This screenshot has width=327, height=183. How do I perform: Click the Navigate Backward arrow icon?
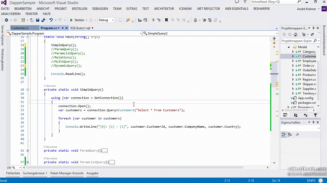pyautogui.click(x=6, y=20)
